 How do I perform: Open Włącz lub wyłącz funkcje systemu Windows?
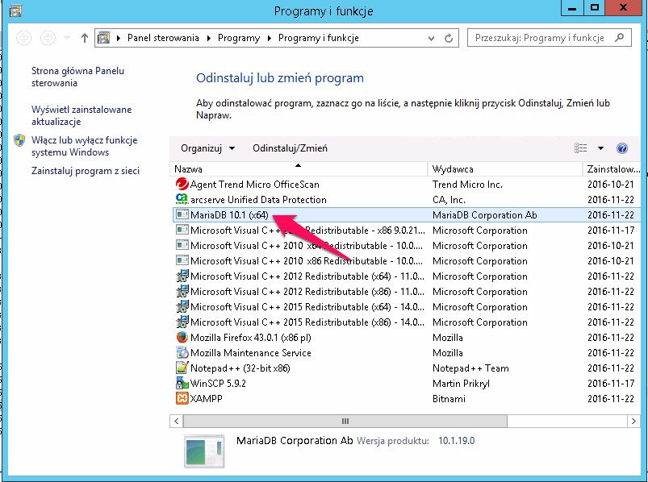coord(84,146)
